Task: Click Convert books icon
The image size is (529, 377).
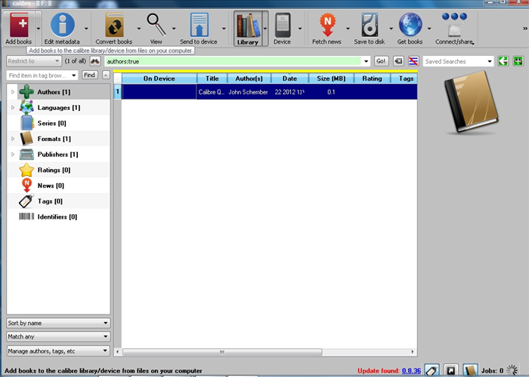Action: coord(114,25)
